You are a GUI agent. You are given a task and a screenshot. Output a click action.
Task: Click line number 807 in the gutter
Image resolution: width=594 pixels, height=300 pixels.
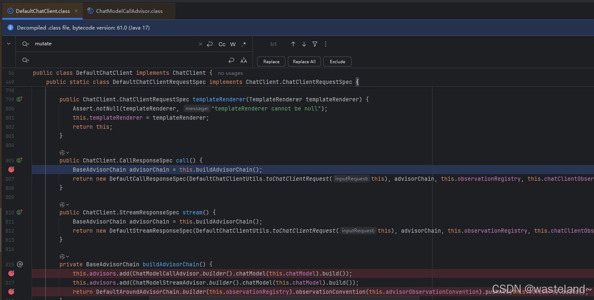click(x=10, y=179)
